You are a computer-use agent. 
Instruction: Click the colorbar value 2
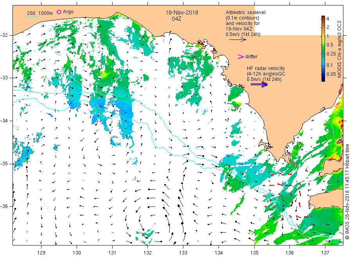[x=328, y=27]
